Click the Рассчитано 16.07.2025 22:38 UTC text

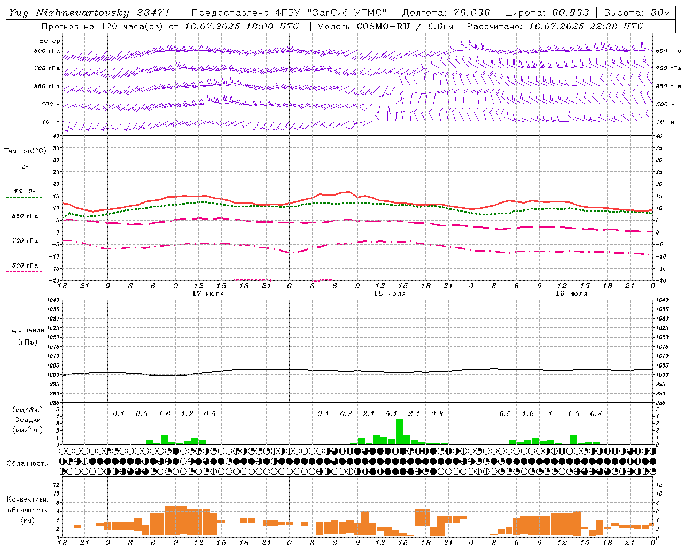coord(555,26)
